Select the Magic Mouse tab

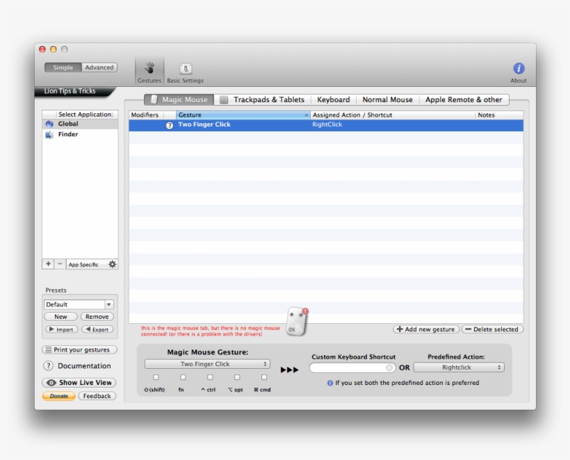(179, 99)
